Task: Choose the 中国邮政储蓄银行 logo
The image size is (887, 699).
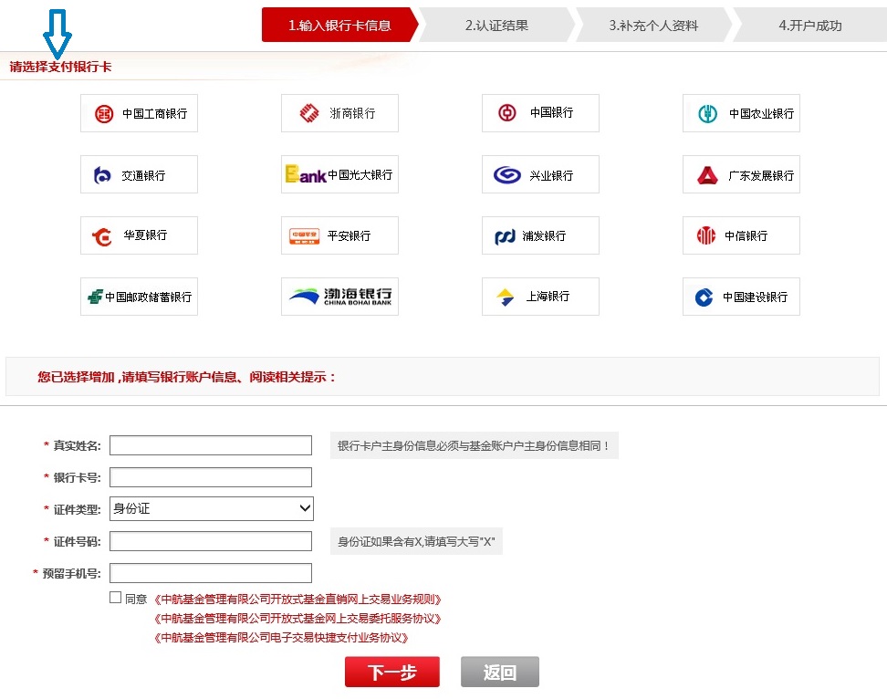Action: pos(139,297)
